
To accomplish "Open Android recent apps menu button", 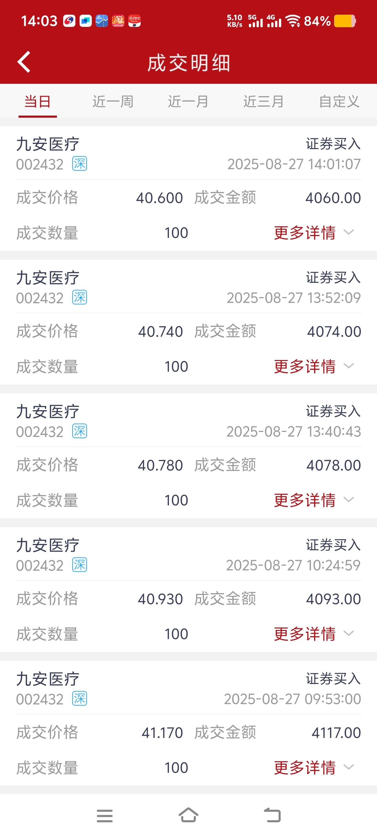I will pyautogui.click(x=105, y=816).
